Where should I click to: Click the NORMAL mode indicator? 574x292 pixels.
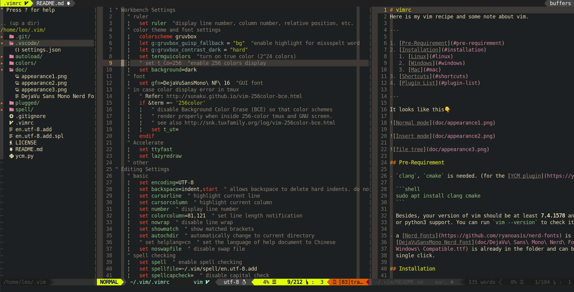109,282
